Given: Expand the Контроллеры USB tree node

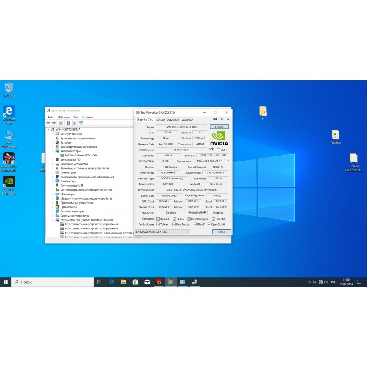Looking at the screenshot, I should (53, 186).
